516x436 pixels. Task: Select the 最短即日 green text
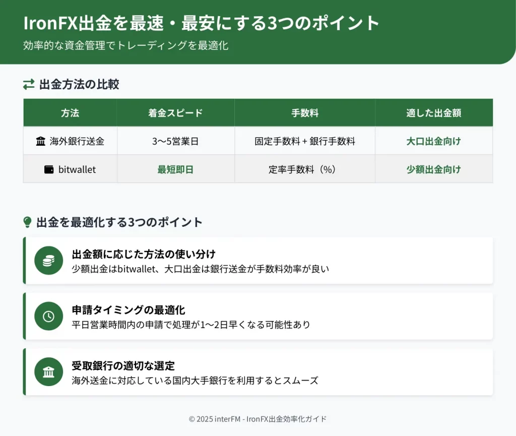[x=175, y=169]
